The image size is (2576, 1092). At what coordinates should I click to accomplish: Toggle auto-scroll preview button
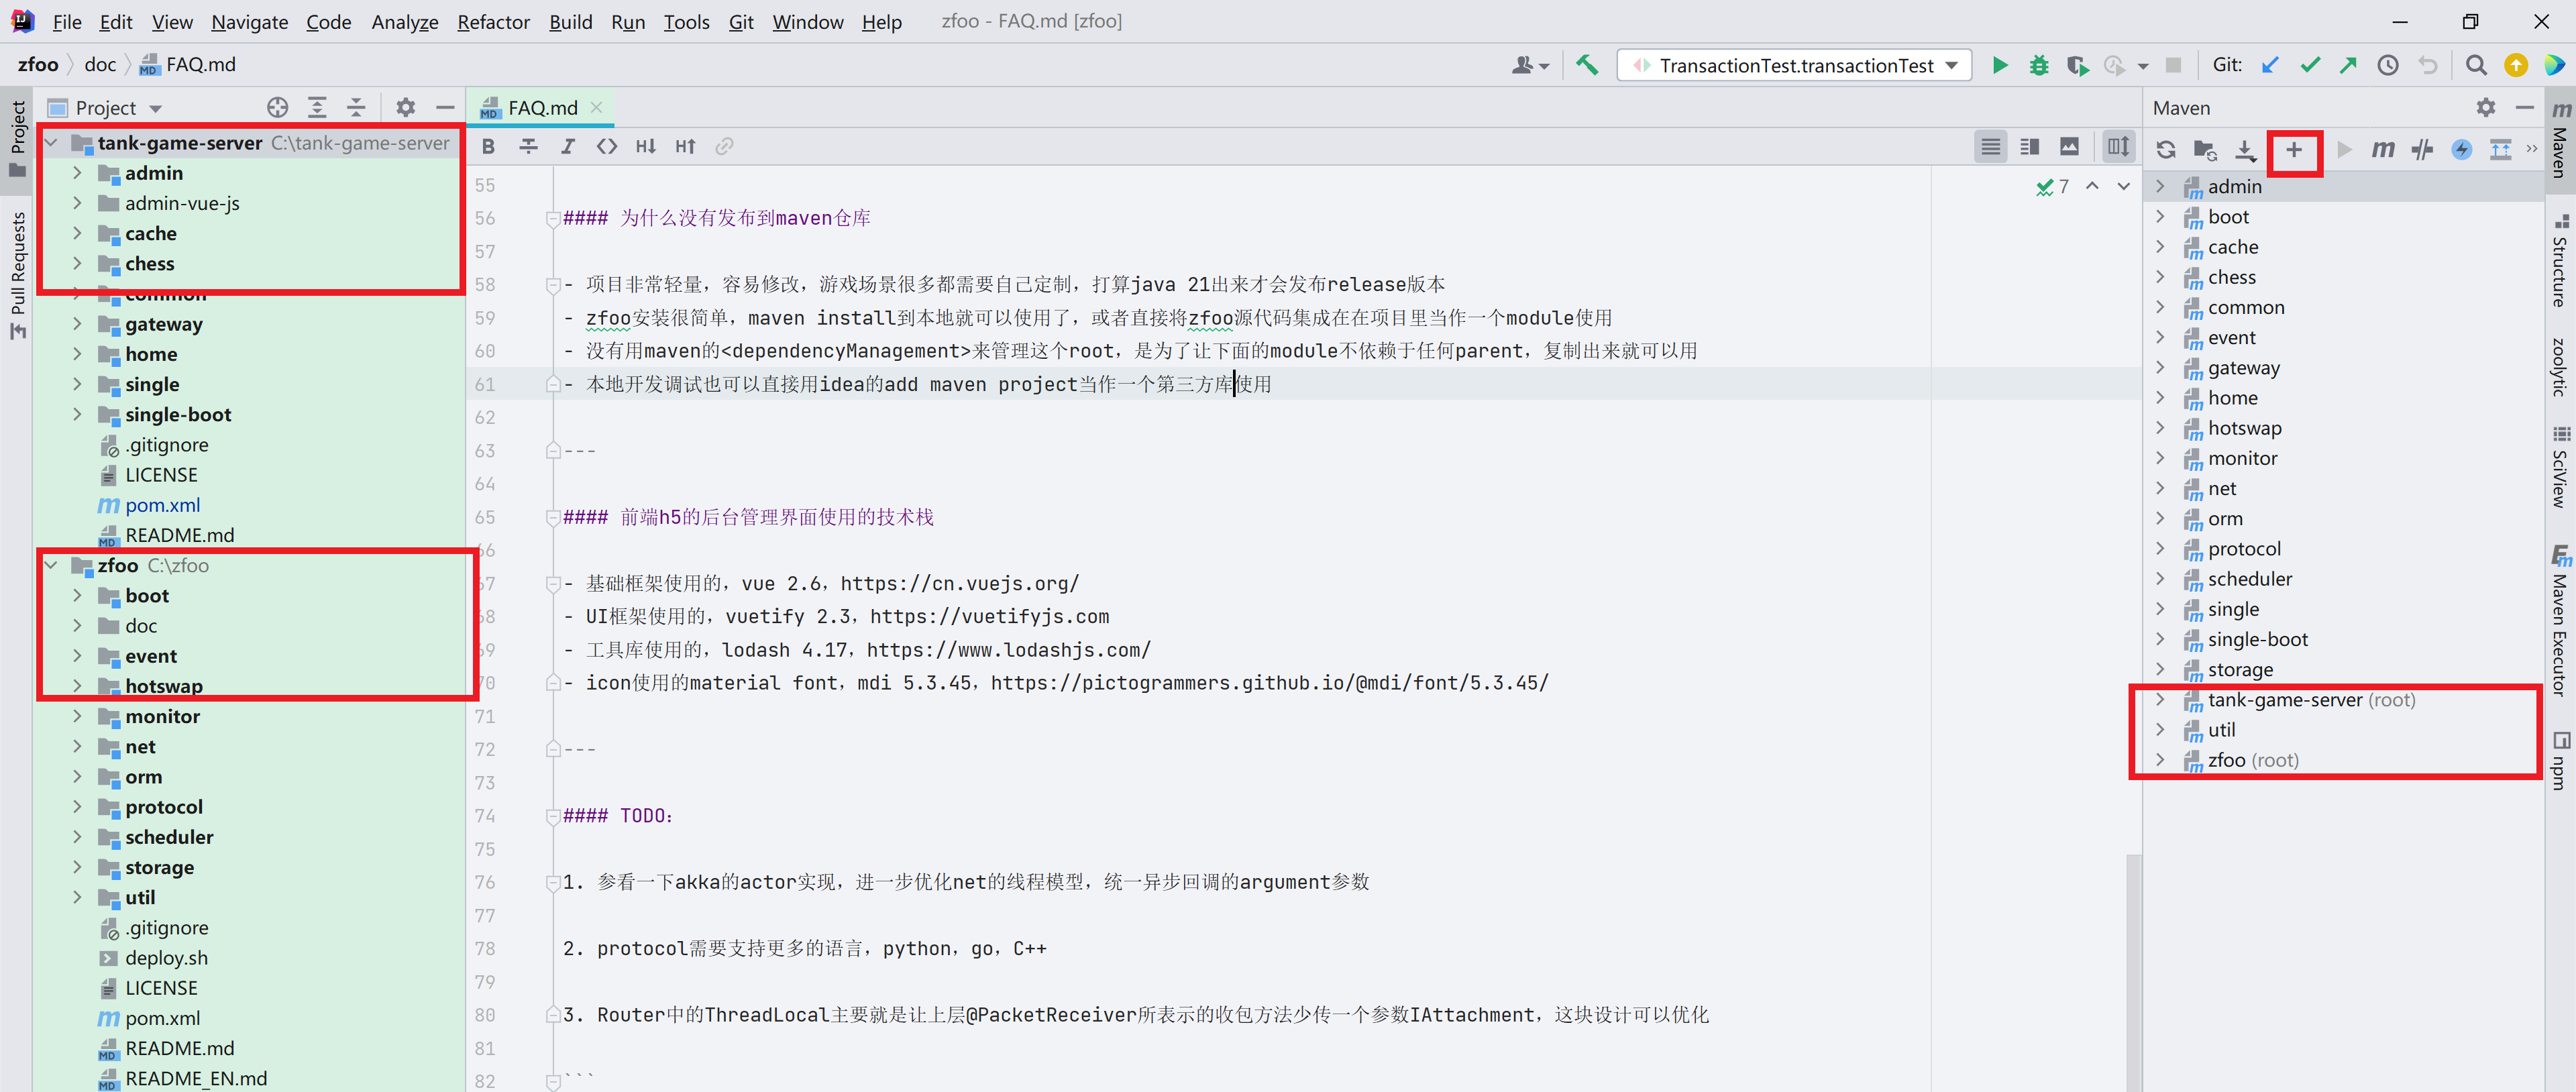(x=2118, y=147)
